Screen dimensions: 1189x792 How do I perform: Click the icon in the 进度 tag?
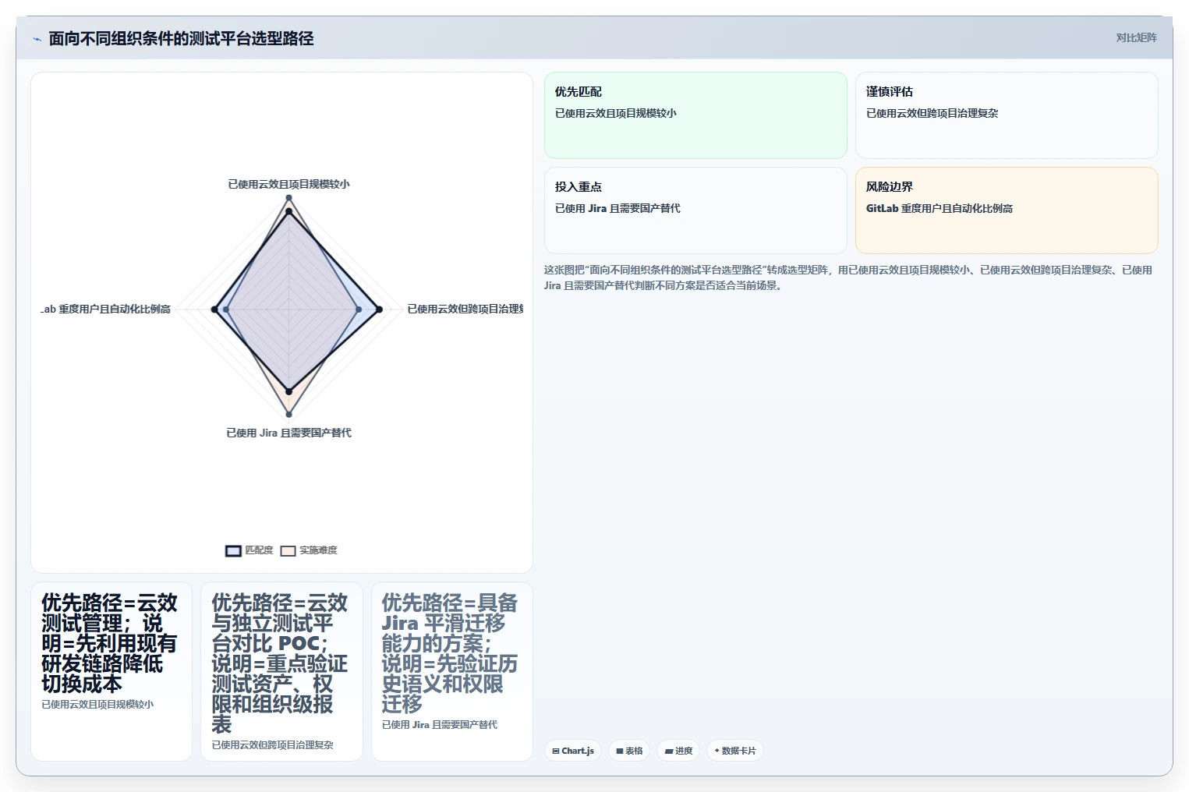click(669, 751)
